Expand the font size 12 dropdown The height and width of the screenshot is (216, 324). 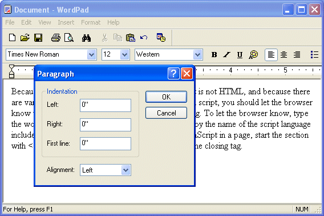[124, 55]
